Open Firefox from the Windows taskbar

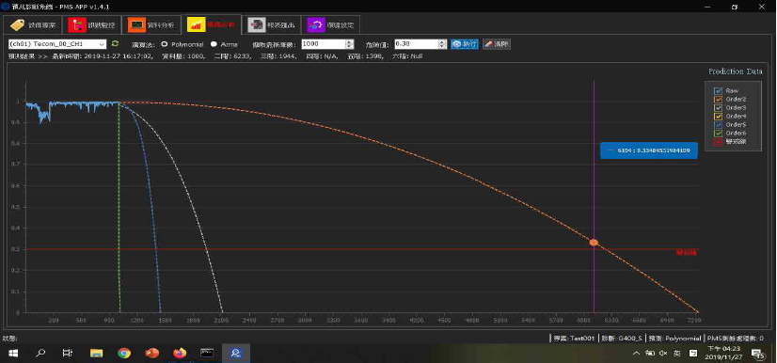coord(180,353)
